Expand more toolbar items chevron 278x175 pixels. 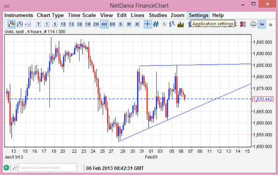click(270, 24)
